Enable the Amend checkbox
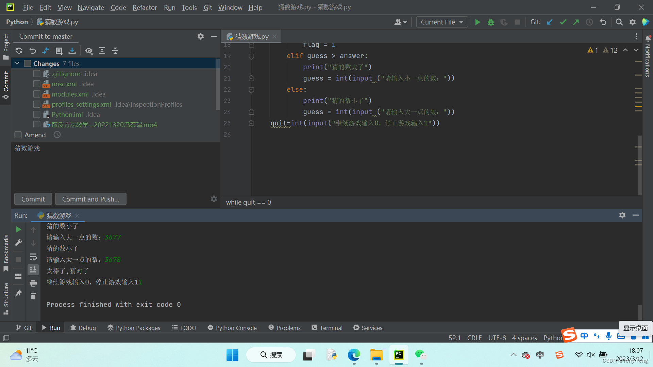Viewport: 653px width, 367px height. click(18, 135)
